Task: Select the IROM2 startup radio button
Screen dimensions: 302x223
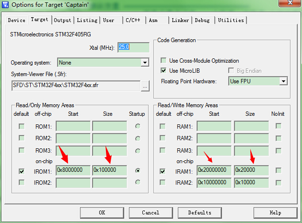Action: [139, 182]
